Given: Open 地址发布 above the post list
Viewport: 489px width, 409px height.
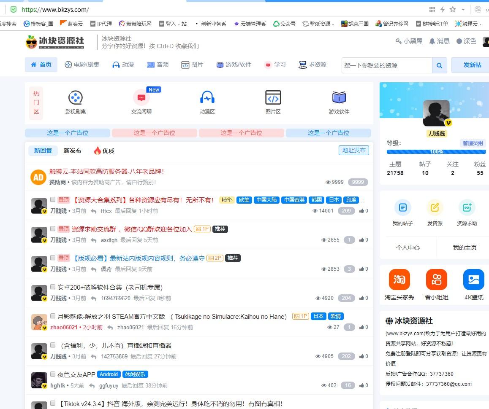Looking at the screenshot, I should (353, 150).
